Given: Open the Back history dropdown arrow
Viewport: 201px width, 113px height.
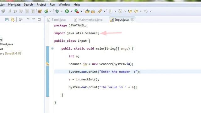Looking at the screenshot, I should (141, 11).
